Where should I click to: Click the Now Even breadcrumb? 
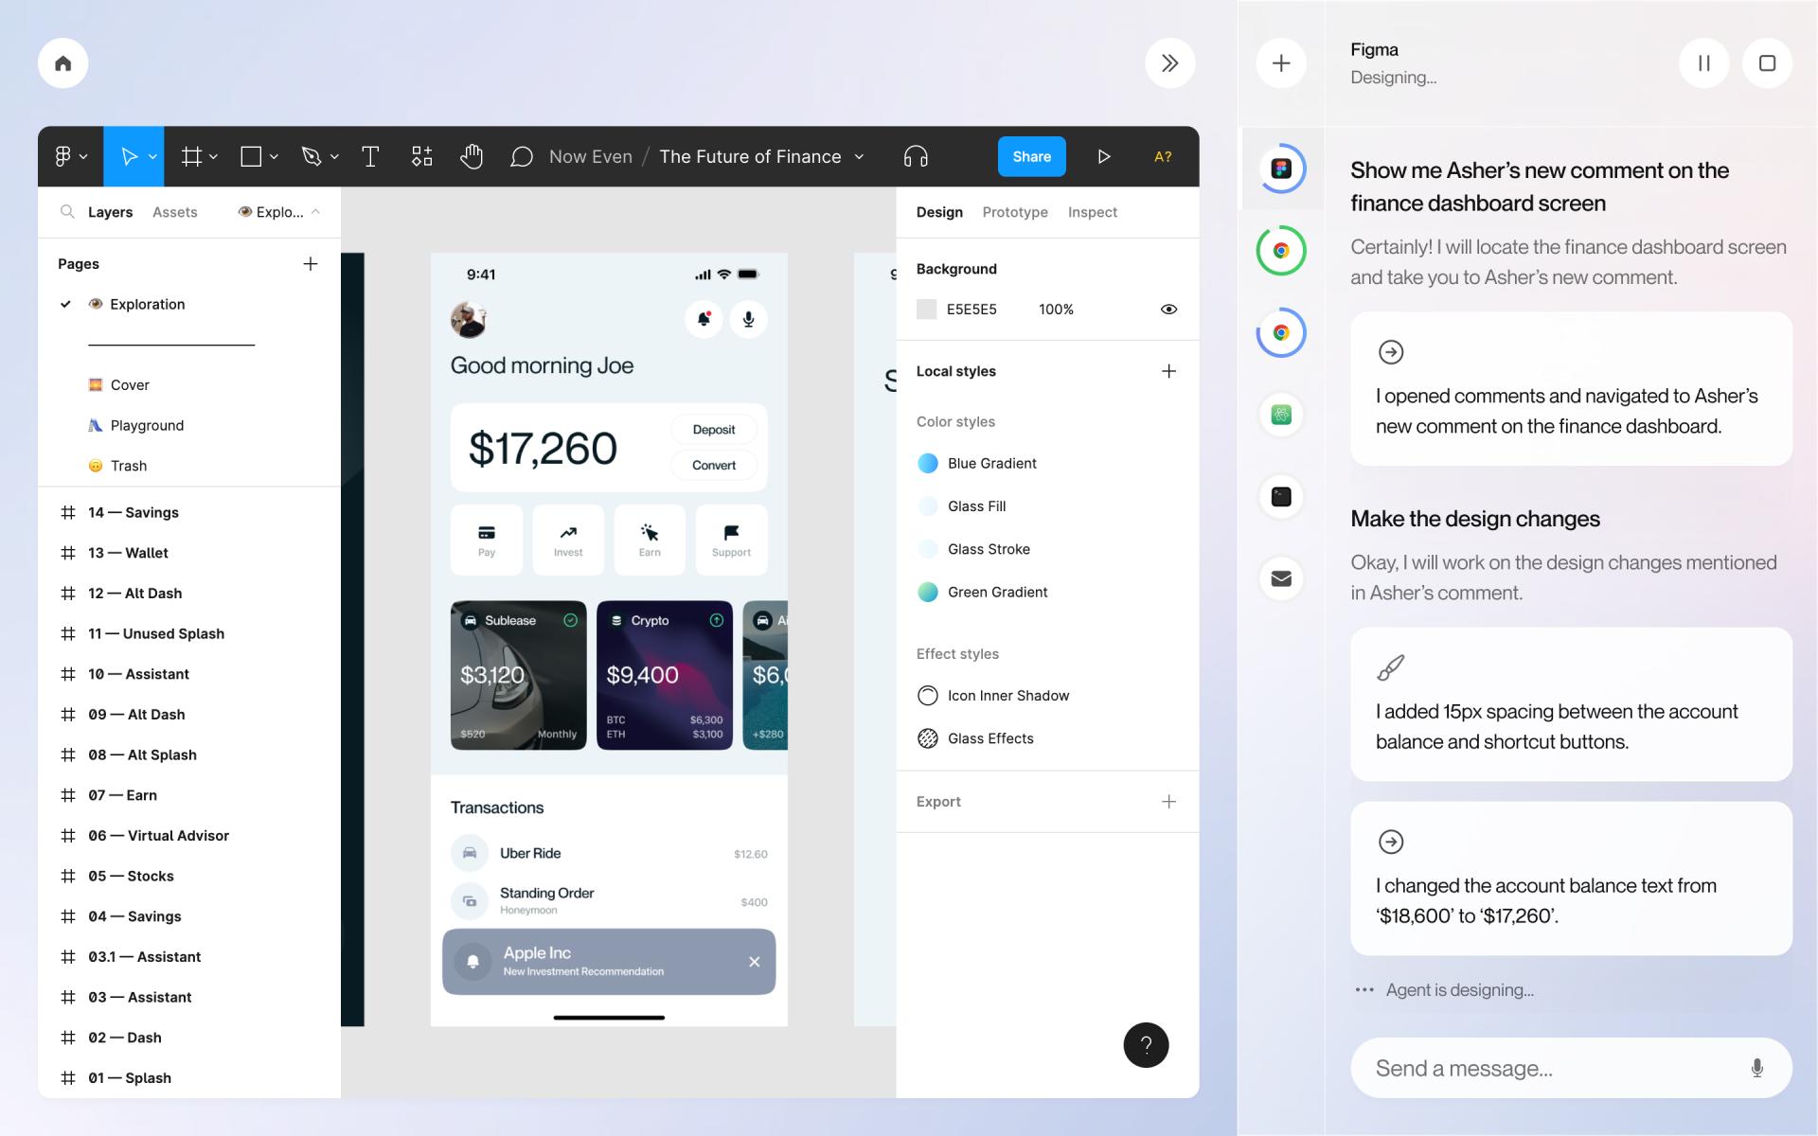(x=591, y=156)
